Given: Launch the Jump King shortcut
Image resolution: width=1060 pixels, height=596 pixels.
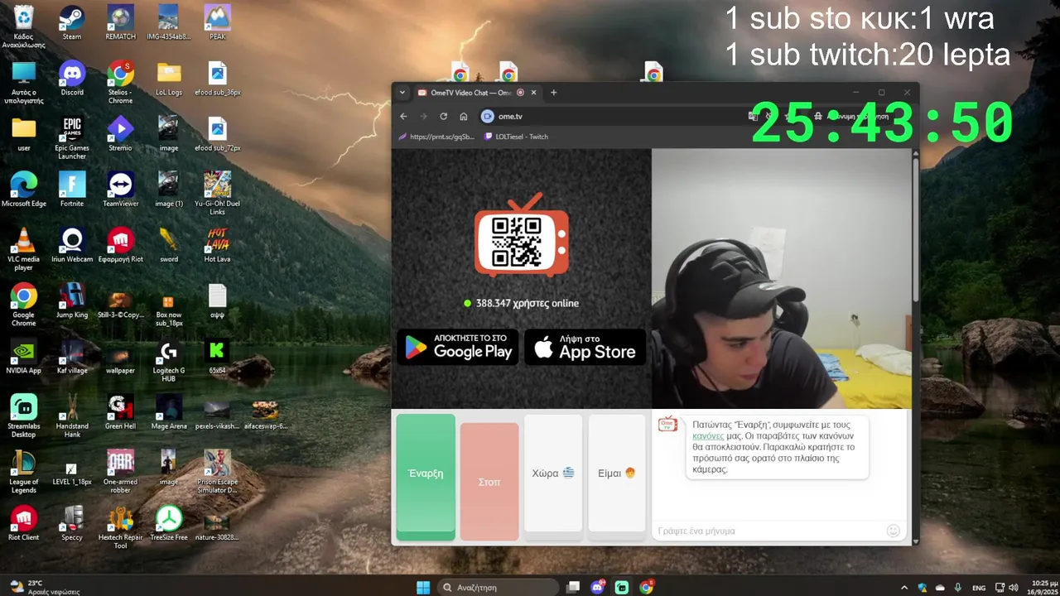Looking at the screenshot, I should click(x=72, y=301).
